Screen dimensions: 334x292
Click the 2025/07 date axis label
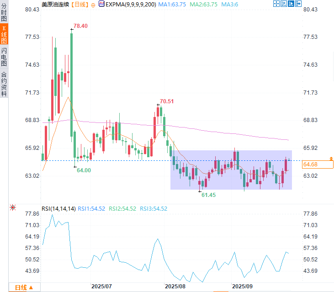click(101, 287)
